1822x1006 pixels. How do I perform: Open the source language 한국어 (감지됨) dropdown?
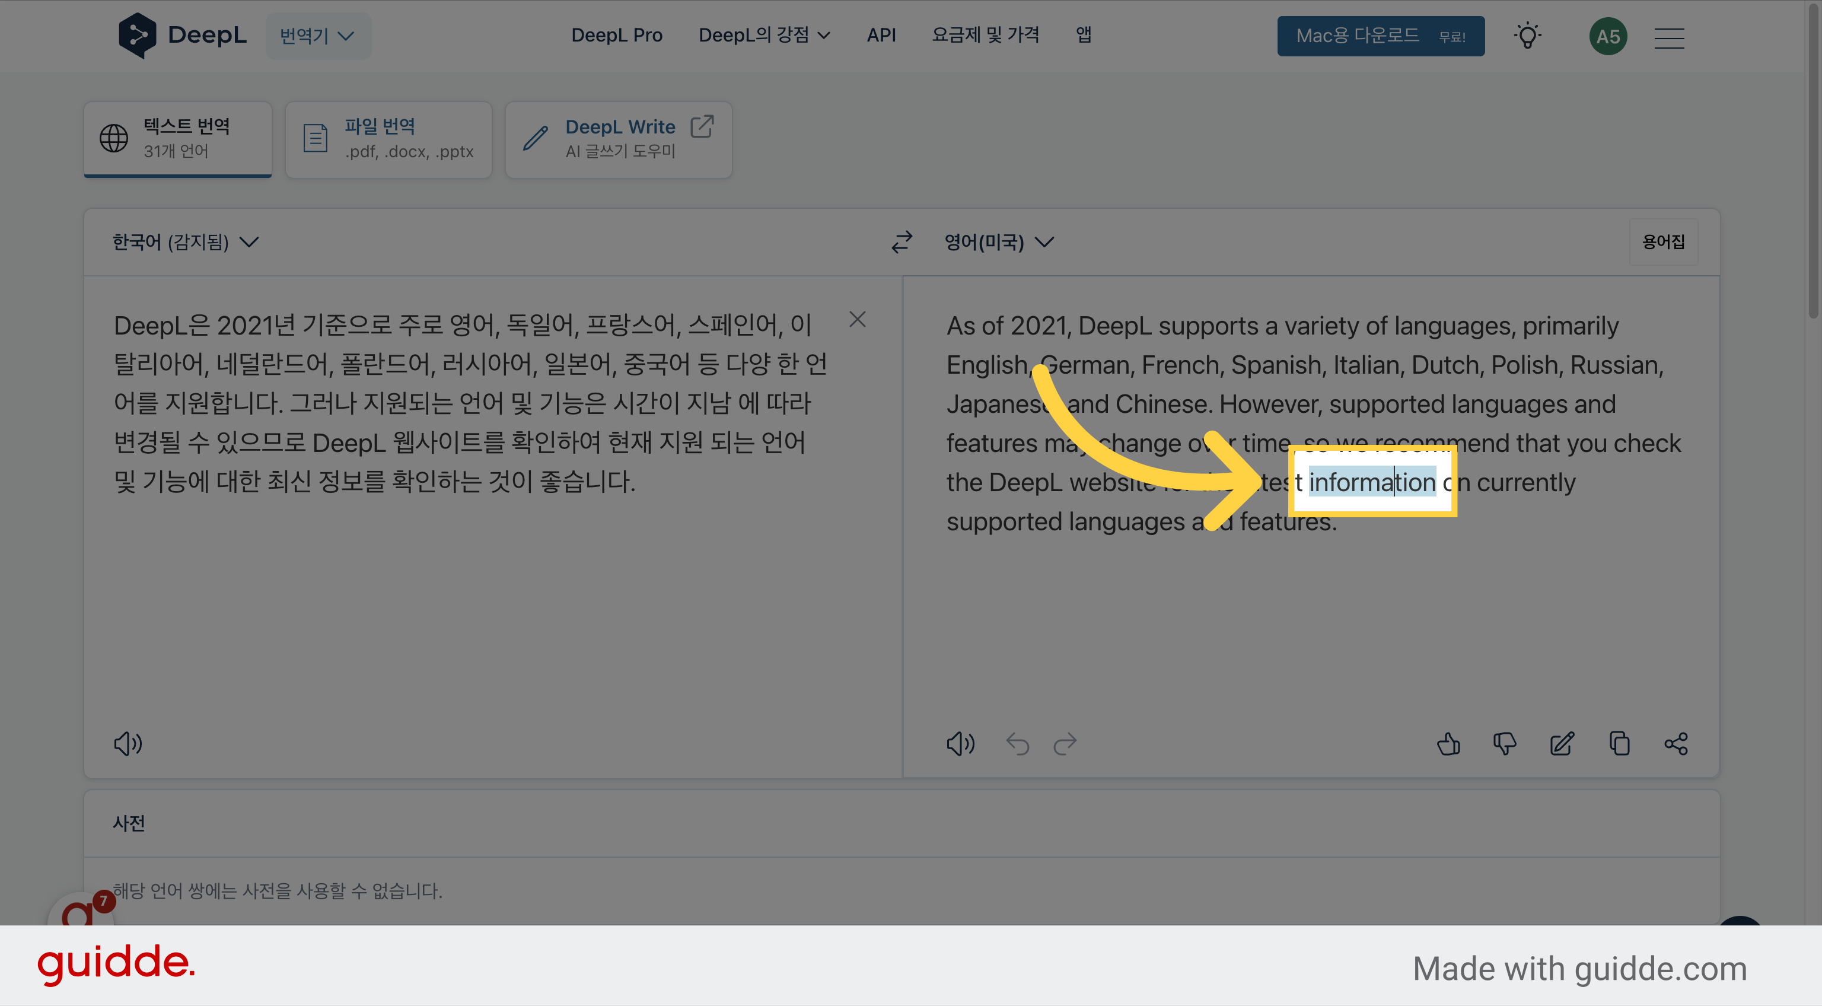coord(185,242)
